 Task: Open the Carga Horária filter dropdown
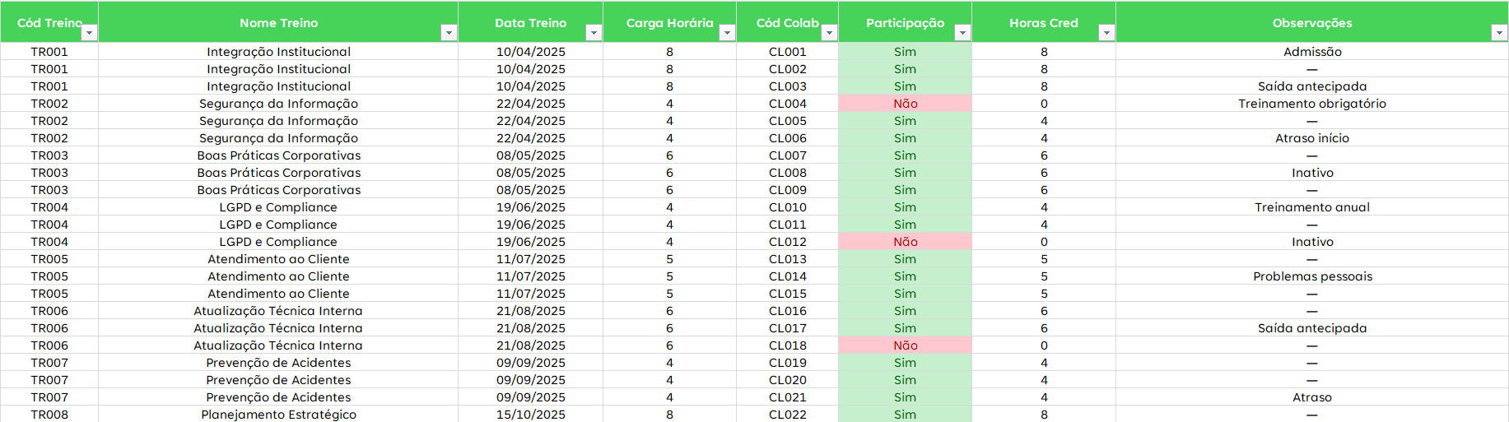point(727,33)
